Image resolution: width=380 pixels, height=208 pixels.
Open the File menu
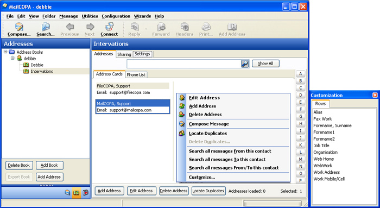tap(10, 16)
